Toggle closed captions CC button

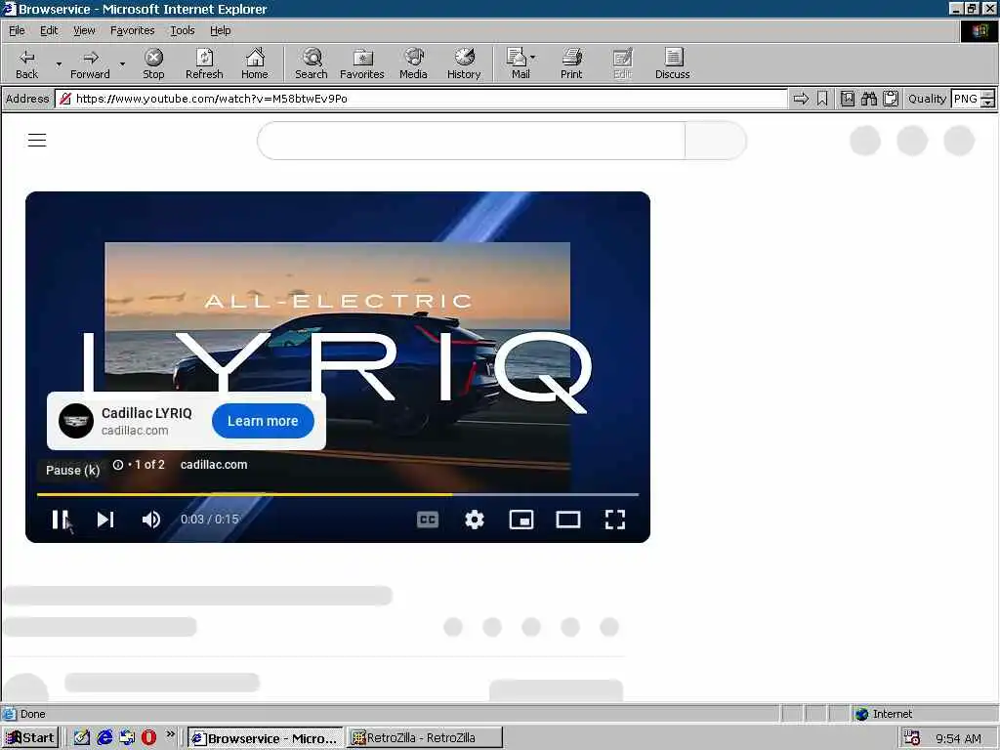pos(428,520)
